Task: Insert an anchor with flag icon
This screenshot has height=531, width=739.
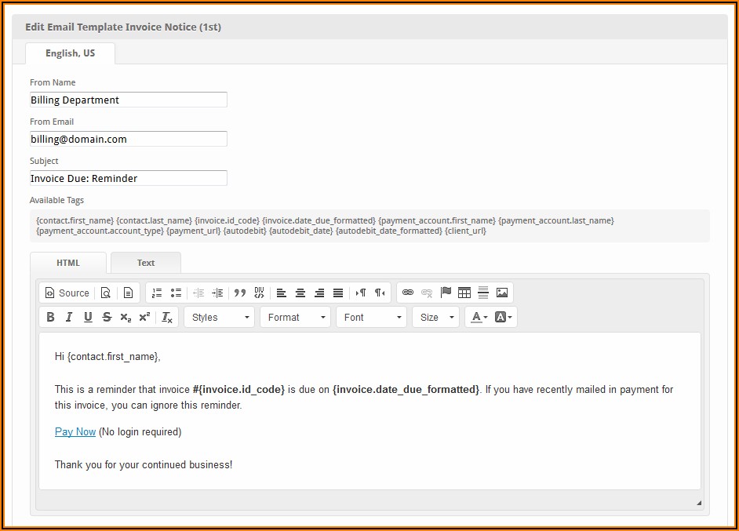Action: click(x=446, y=293)
